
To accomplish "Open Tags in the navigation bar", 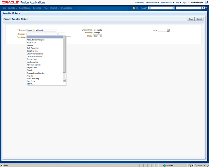I will click(x=46, y=8).
